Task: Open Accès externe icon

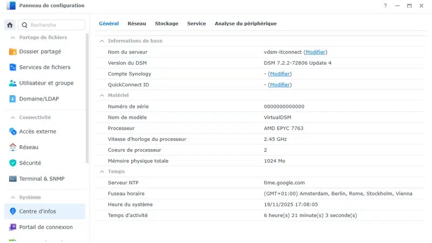Action: pyautogui.click(x=13, y=131)
